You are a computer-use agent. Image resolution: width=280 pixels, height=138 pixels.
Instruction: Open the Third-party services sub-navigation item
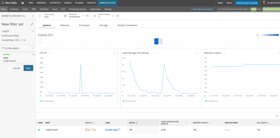pos(77,9)
